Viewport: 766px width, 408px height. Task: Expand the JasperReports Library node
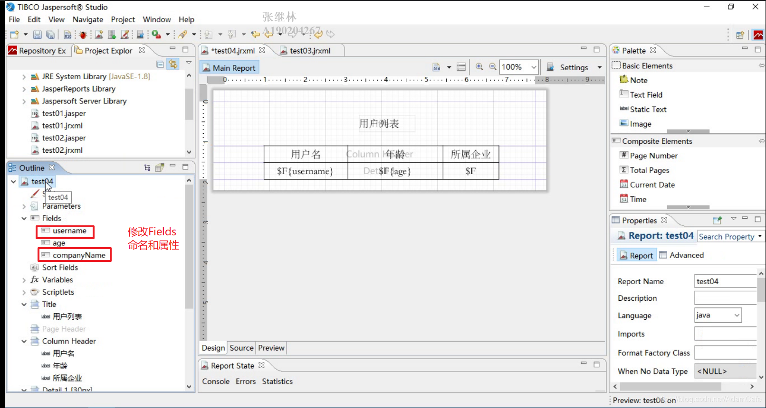24,89
